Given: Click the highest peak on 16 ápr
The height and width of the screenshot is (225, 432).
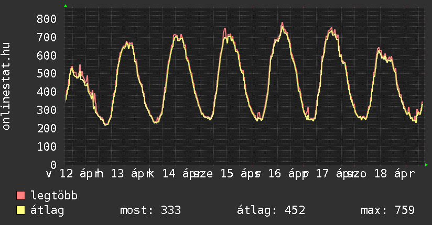Looking at the screenshot, I should pos(282,23).
